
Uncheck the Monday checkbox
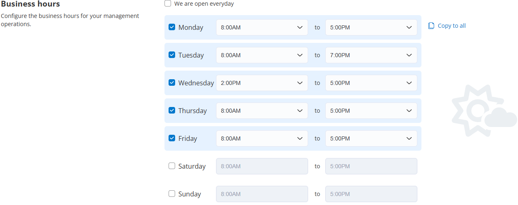click(x=172, y=27)
